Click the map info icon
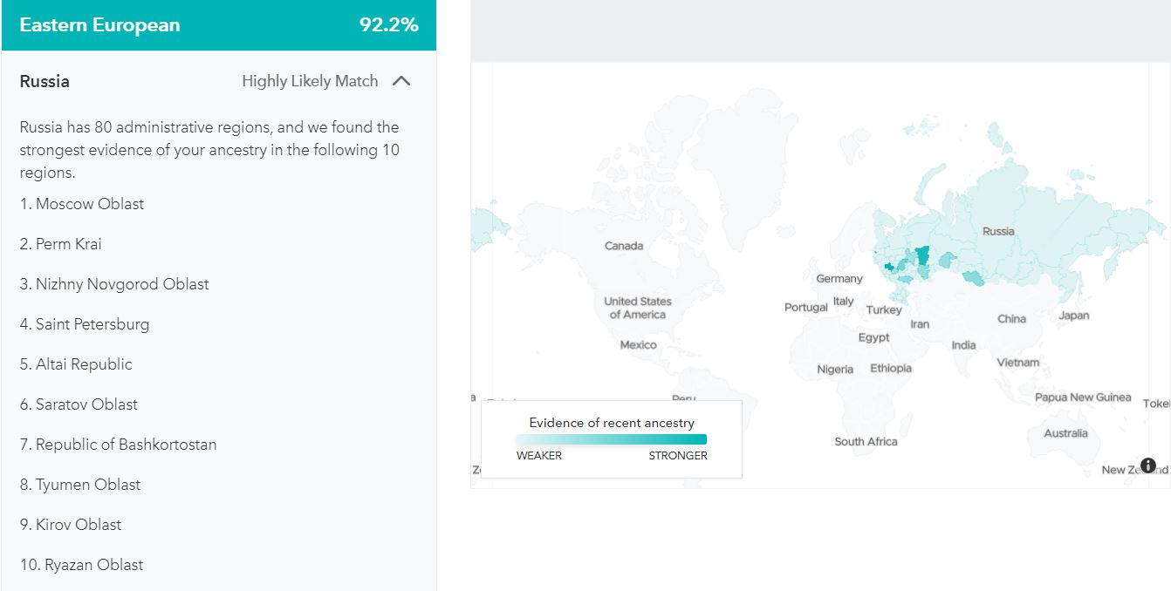The image size is (1171, 591). 1148,465
